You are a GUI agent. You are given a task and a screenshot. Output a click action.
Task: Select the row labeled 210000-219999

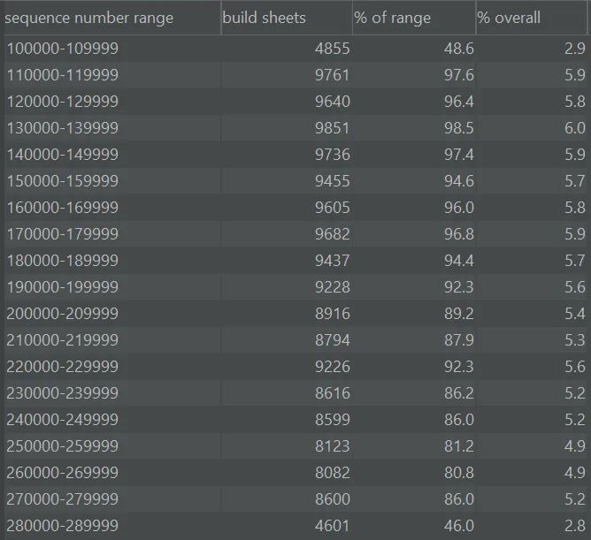pos(295,340)
